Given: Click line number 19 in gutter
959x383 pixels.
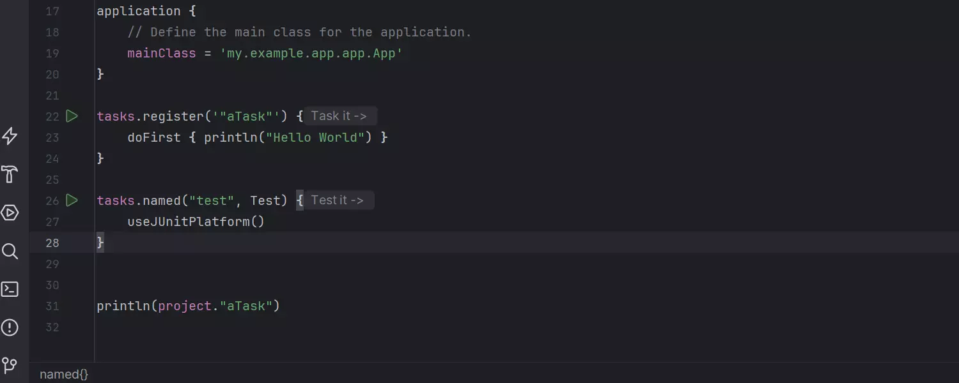Looking at the screenshot, I should (x=52, y=53).
